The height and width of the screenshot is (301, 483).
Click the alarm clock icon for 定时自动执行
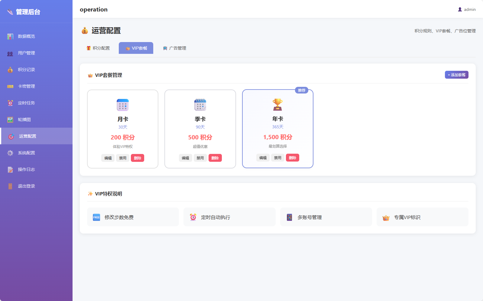pos(193,217)
